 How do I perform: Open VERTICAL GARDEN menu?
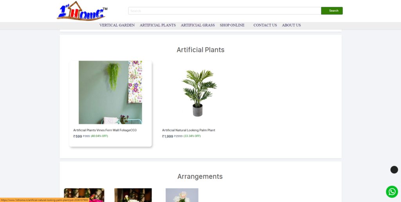(117, 25)
